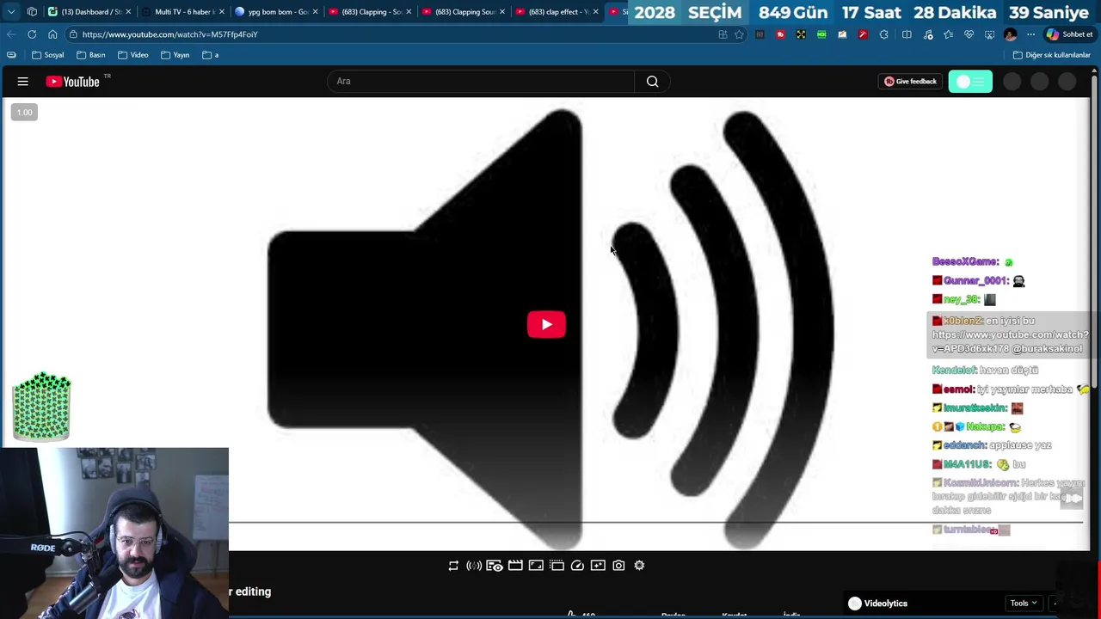
Task: Open browser essentials heart icon
Action: (x=969, y=34)
